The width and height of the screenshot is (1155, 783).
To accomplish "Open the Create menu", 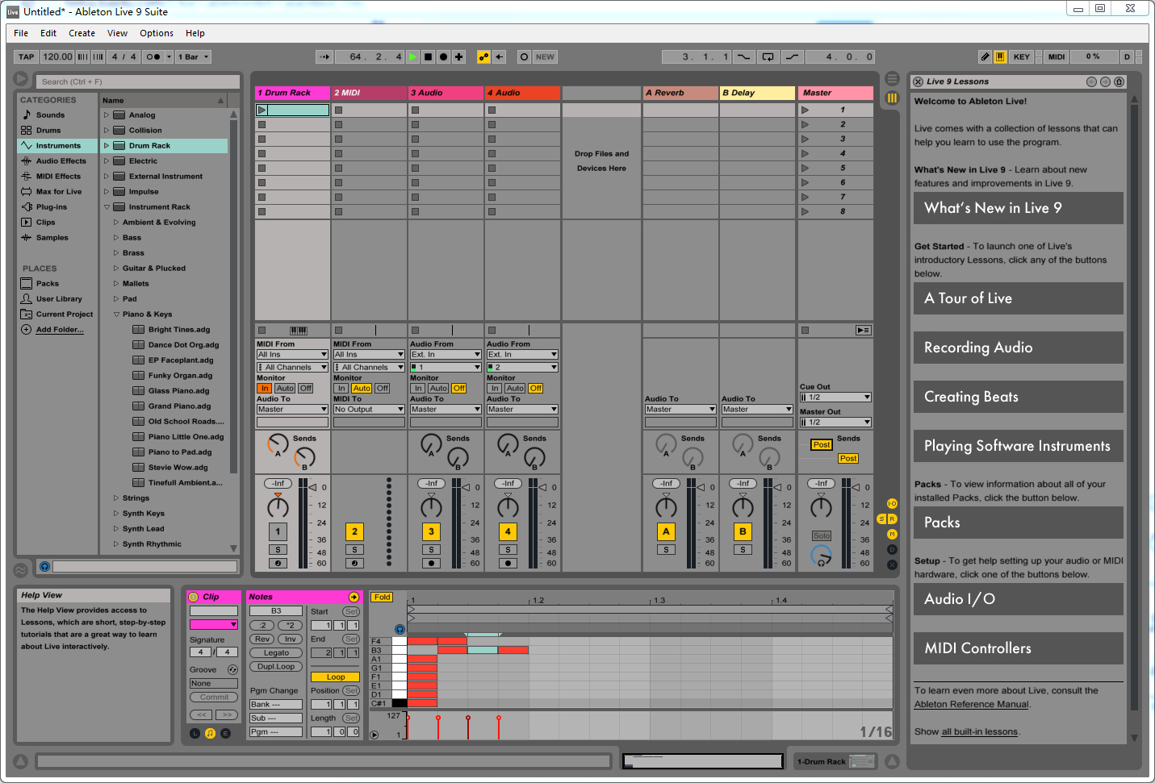I will tap(82, 33).
